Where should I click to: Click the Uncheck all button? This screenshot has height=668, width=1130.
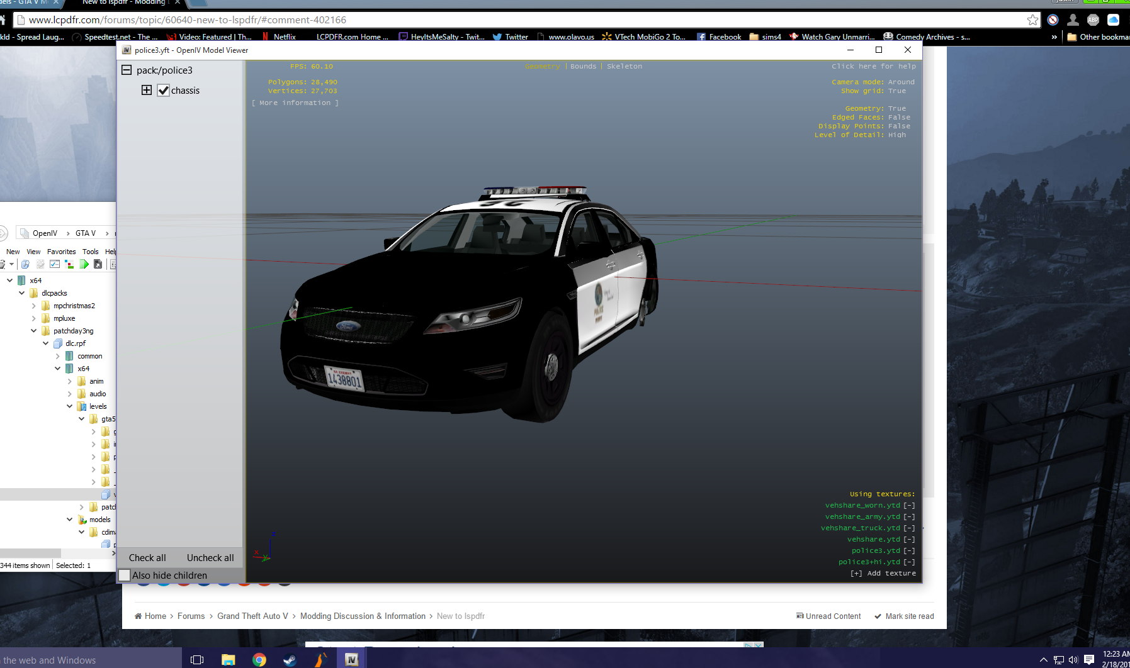210,558
